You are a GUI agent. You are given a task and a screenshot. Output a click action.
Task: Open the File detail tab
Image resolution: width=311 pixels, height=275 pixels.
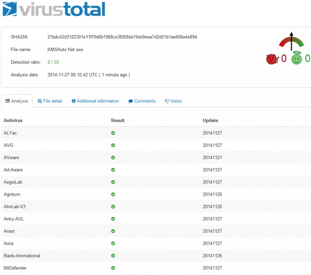pos(50,101)
